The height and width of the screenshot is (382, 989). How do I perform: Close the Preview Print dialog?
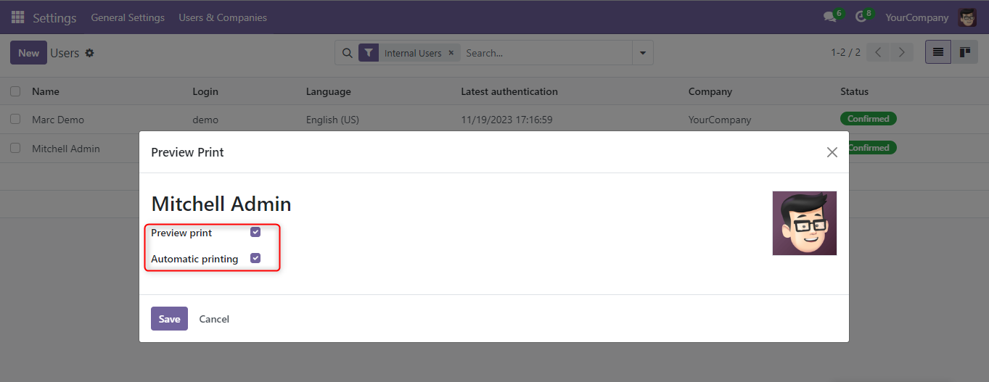(x=832, y=152)
